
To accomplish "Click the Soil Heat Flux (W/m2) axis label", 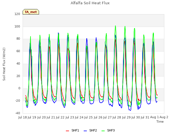I will click(4, 64).
